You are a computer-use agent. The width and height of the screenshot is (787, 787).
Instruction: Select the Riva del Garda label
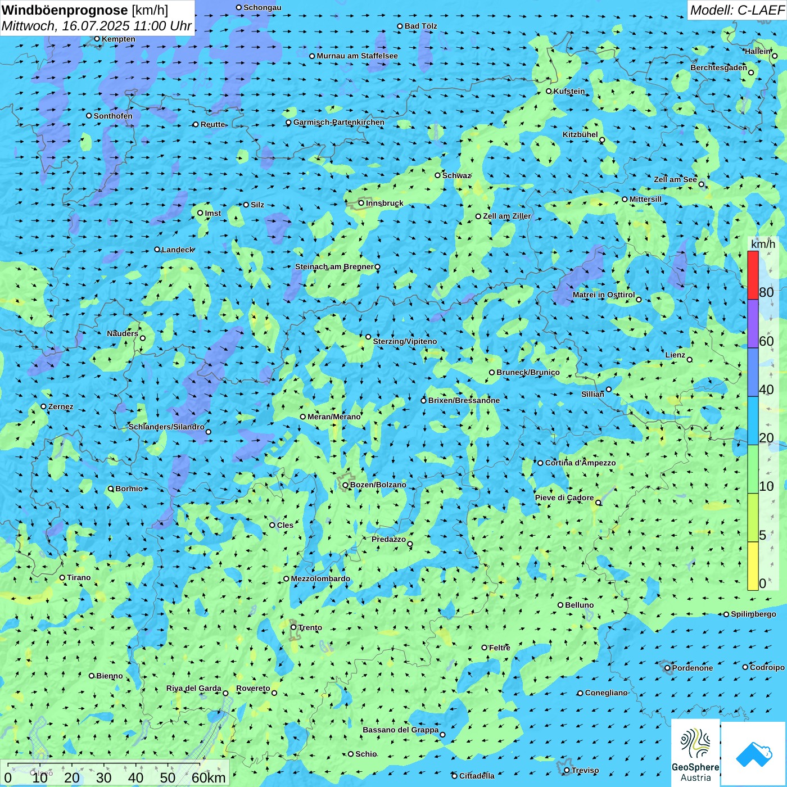(193, 688)
